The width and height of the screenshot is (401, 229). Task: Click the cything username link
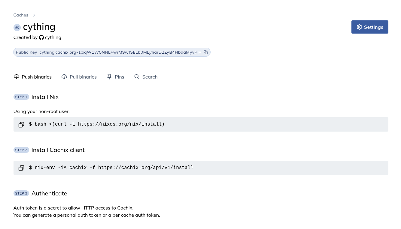pyautogui.click(x=53, y=37)
